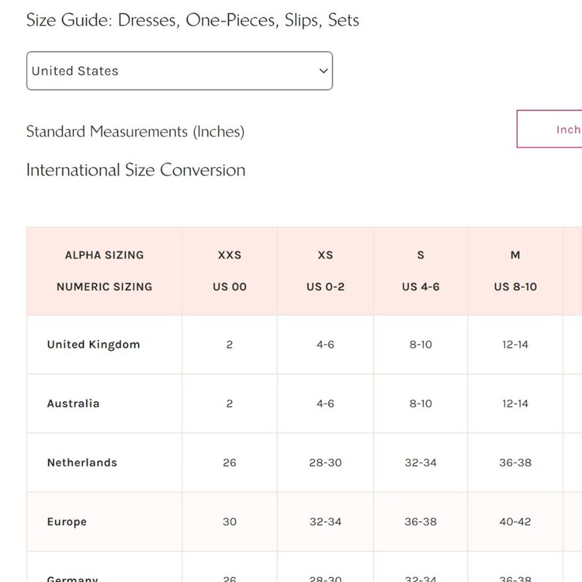Click the M US 8-10 column header
582x582 pixels.
point(515,271)
